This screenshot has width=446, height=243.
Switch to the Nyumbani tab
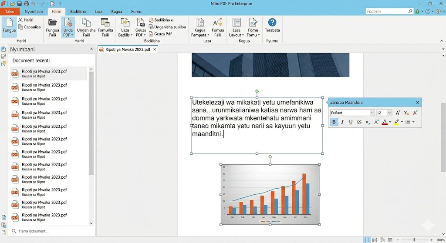point(34,11)
